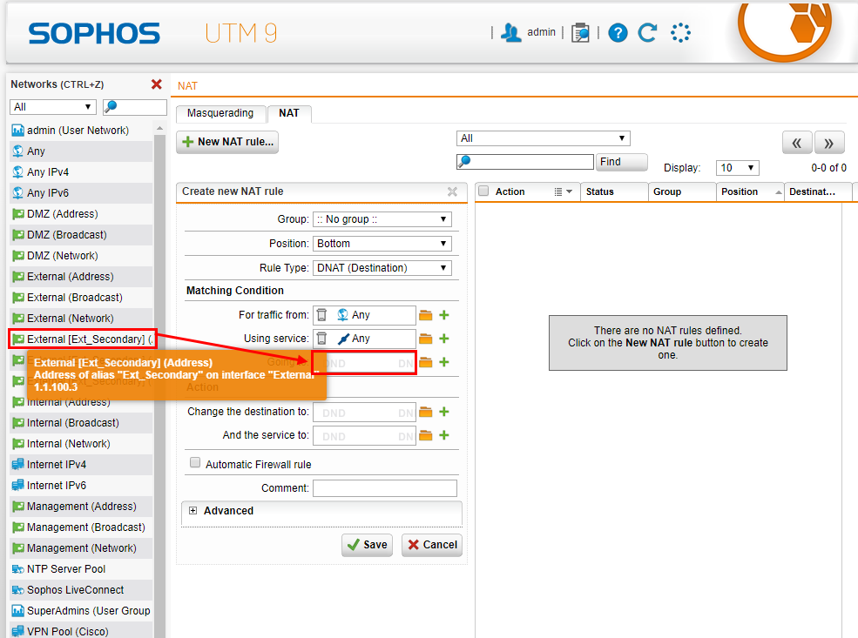Click the Change the destination to drop field
Screen dimensions: 858x638
click(364, 413)
